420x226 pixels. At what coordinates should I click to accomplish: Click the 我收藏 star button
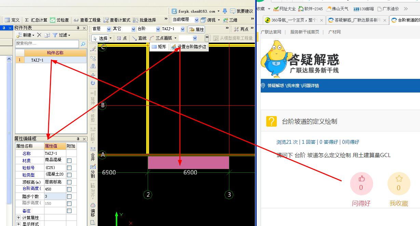(398, 184)
